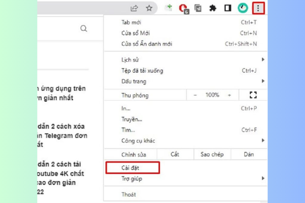Image resolution: width=305 pixels, height=203 pixels.
Task: Choose Thoát to quit Chrome
Action: 185,194
